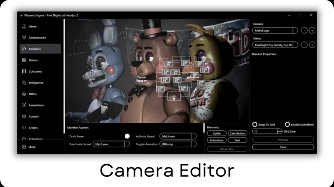
Task: Select CAM 05 button on map
Action: 161,89
